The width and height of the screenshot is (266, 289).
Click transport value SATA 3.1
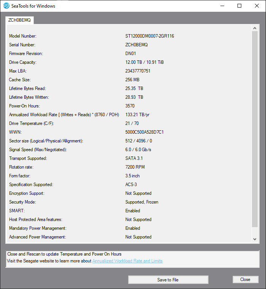point(134,158)
